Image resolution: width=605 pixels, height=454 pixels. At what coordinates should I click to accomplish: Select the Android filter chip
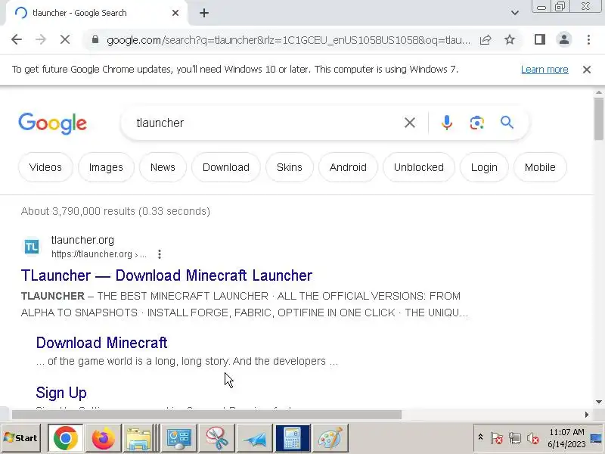point(348,167)
